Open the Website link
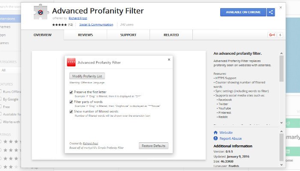 click(226, 133)
